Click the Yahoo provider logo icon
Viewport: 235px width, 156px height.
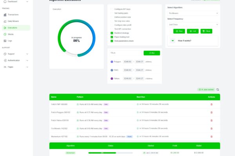(112, 78)
